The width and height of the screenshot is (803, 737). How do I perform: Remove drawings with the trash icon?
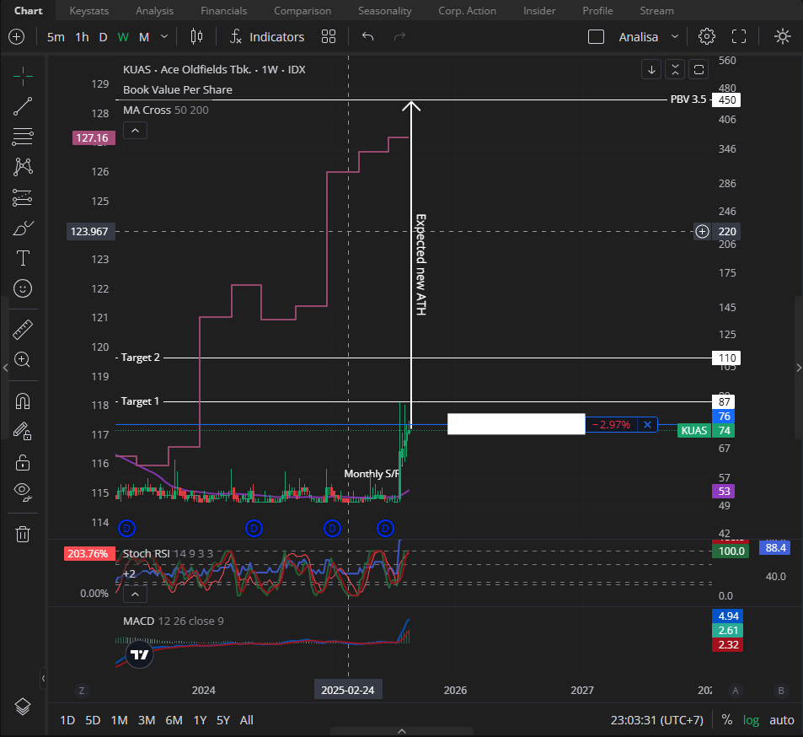point(23,534)
